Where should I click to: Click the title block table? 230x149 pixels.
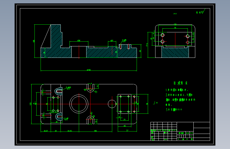[x=180, y=131]
